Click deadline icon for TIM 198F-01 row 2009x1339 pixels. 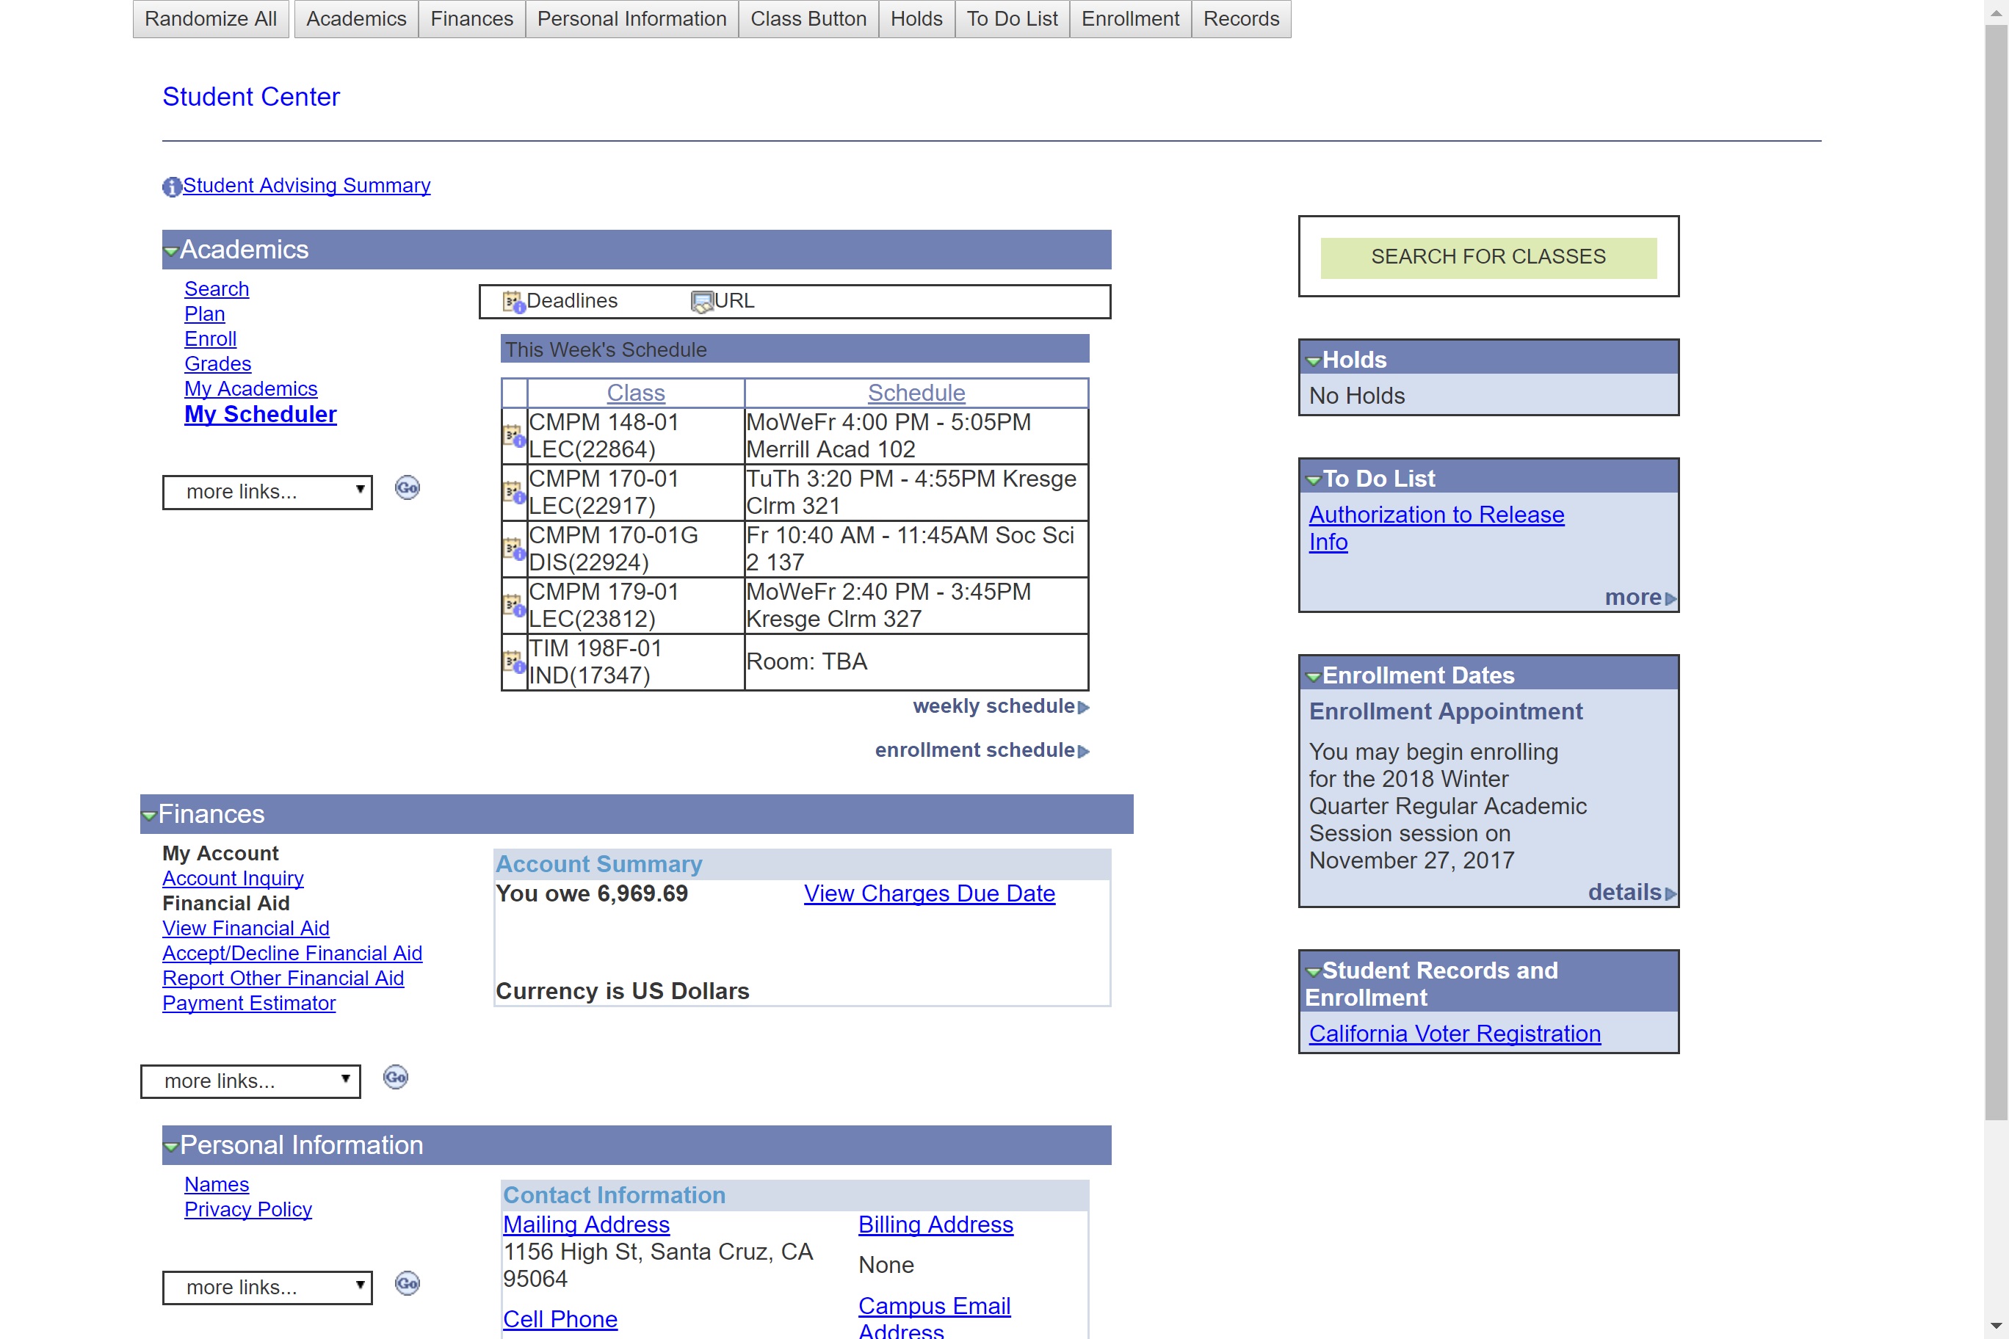[513, 662]
